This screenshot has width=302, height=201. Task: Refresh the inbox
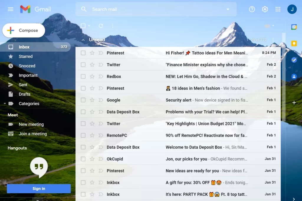101,26
